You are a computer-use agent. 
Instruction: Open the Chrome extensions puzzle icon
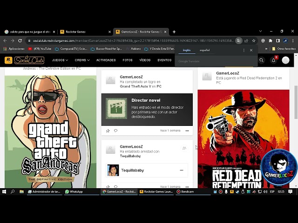coord(270,40)
